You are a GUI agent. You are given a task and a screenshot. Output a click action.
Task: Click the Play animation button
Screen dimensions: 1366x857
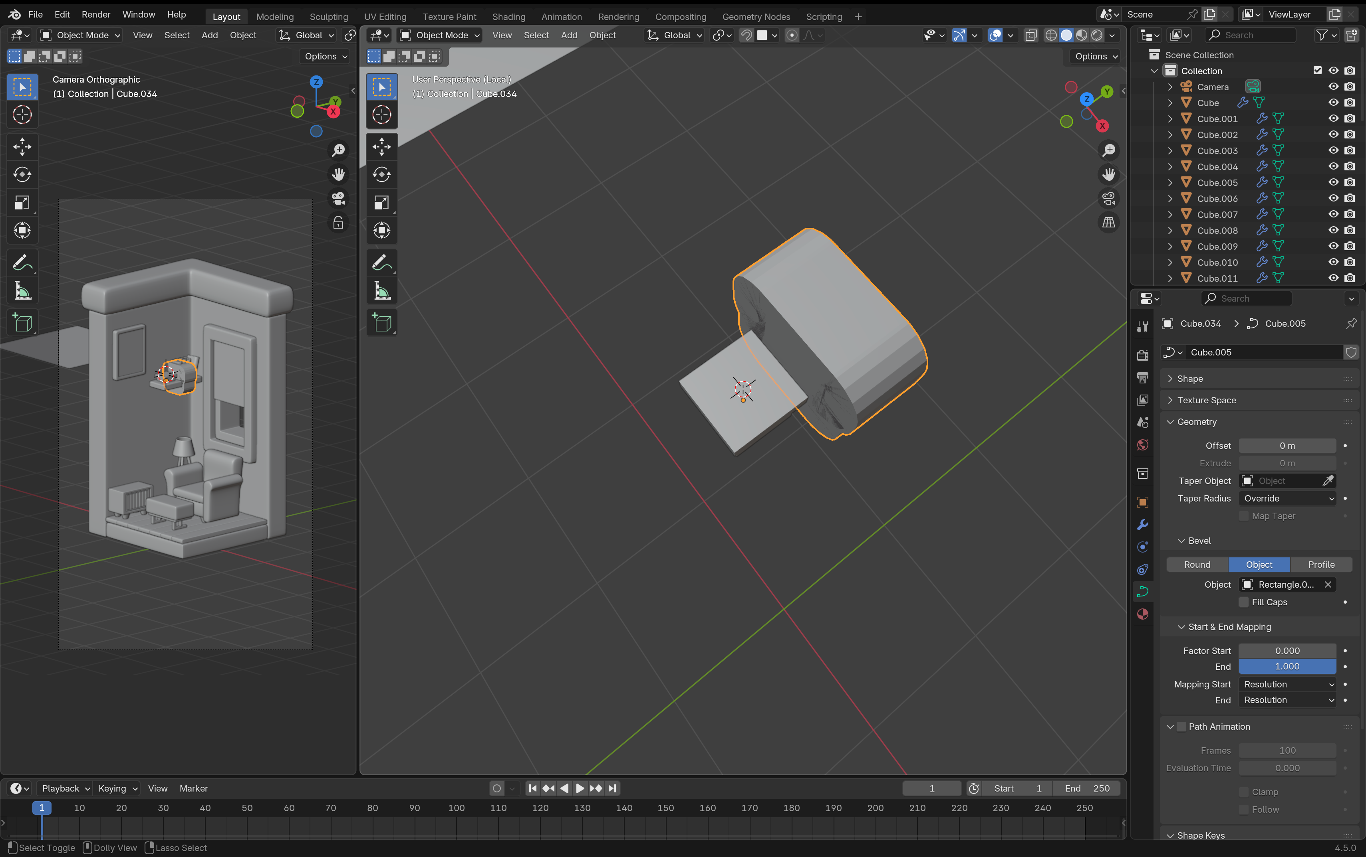click(x=580, y=788)
